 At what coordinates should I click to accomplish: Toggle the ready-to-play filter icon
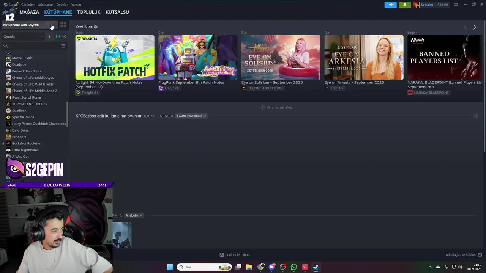64,36
